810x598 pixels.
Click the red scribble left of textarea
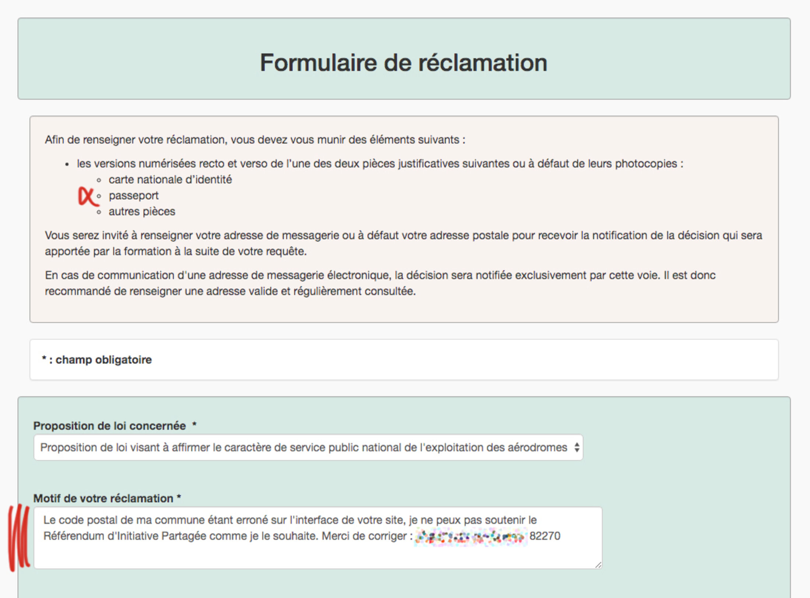19,538
